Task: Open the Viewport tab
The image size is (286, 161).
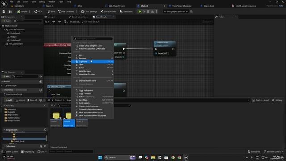Action: (51, 17)
